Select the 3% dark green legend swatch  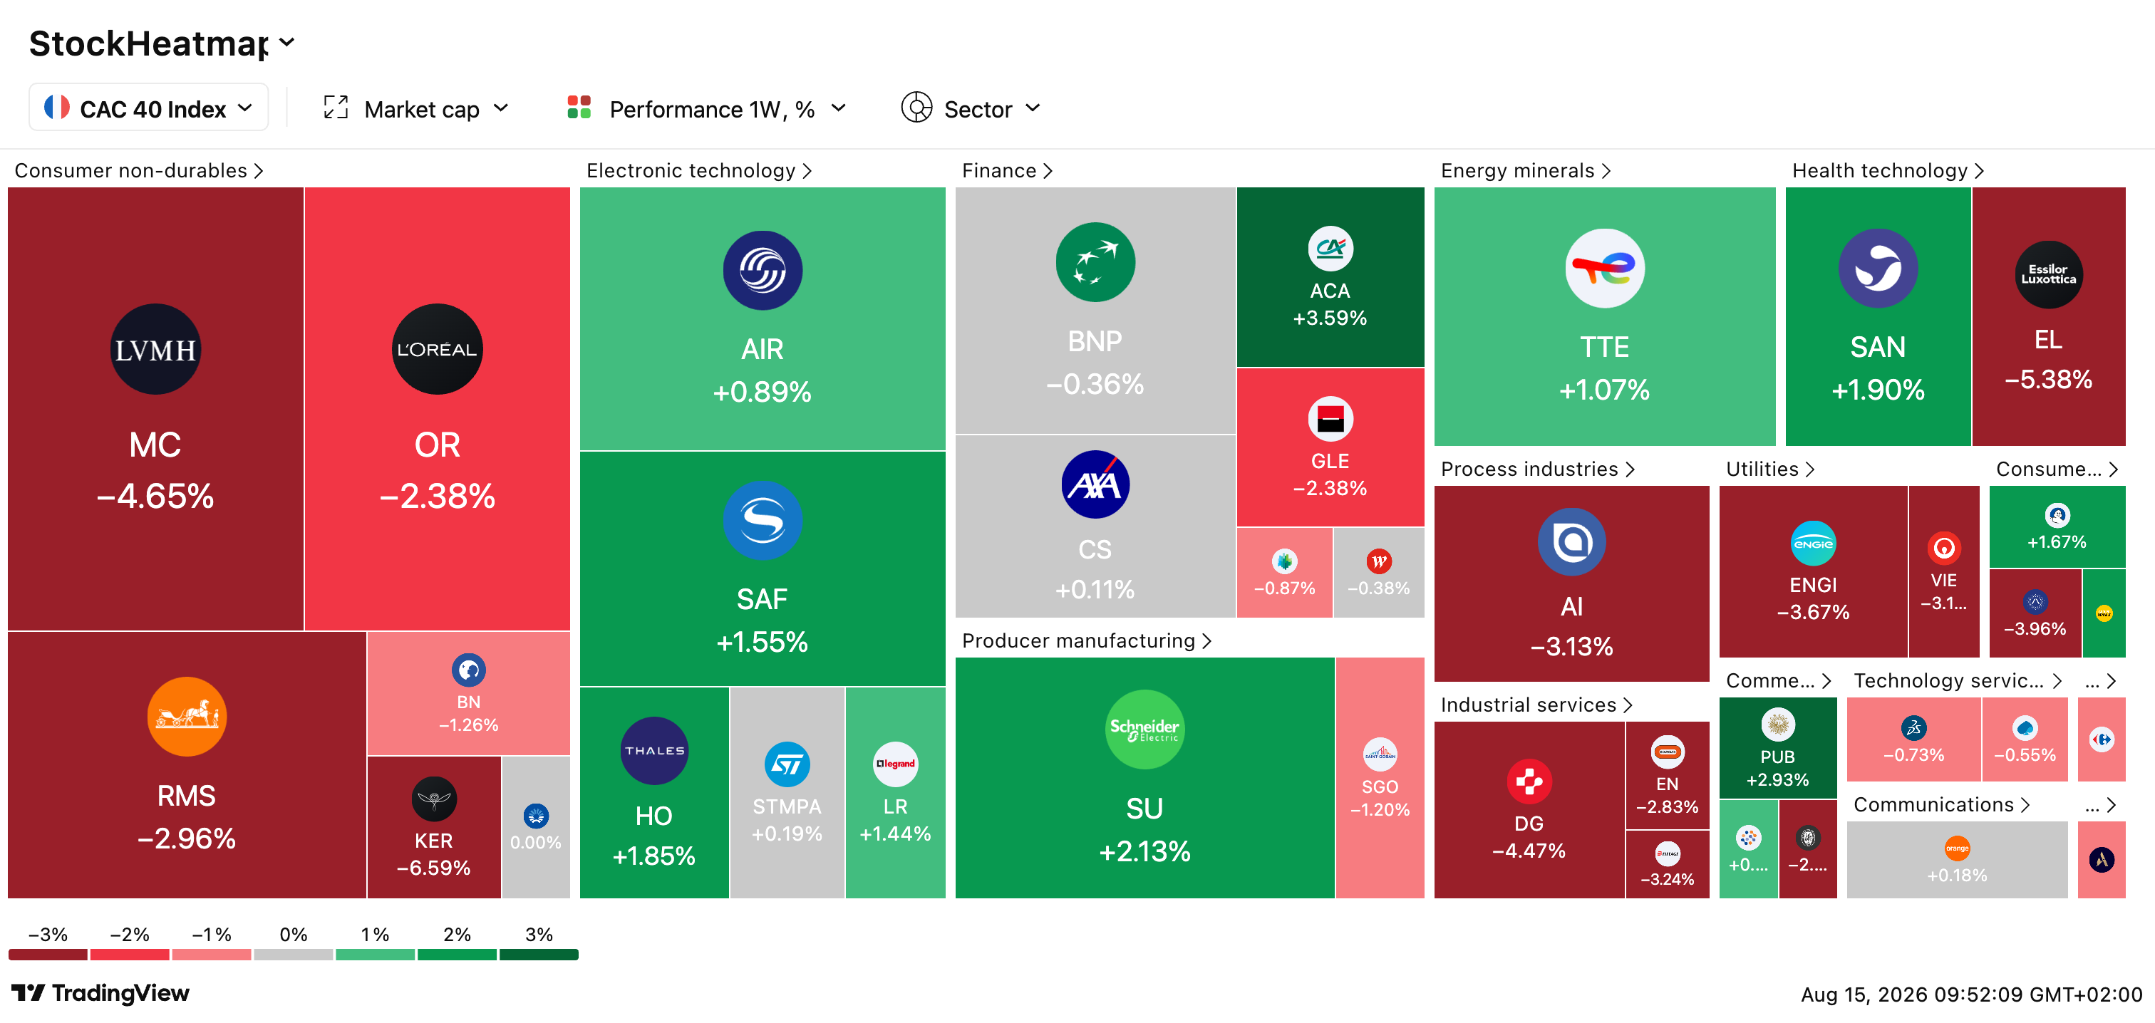click(x=539, y=955)
